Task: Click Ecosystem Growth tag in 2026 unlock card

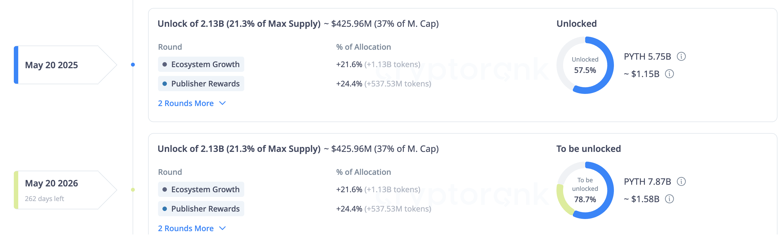Action: click(x=201, y=189)
